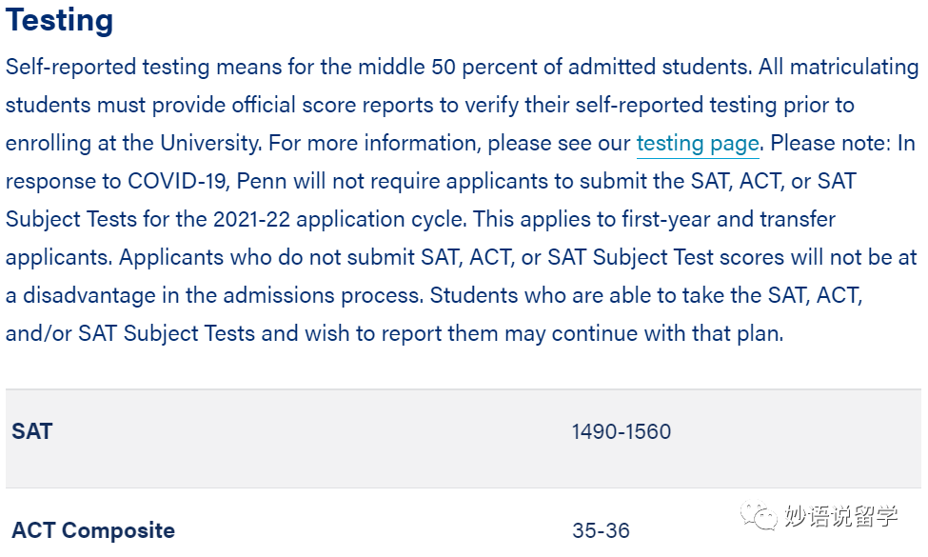The image size is (928, 557).
Task: Open the "testing page" hyperlink
Action: (x=697, y=144)
